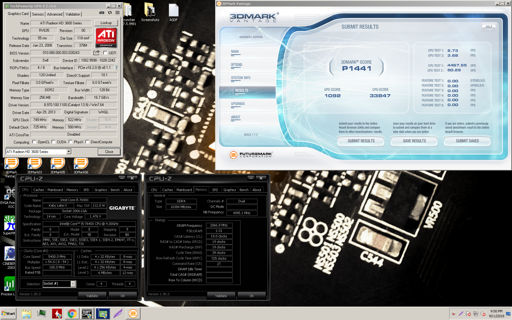Click the GPU Name field in GPU-Z
This screenshot has height=320, width=512.
pos(61,23)
